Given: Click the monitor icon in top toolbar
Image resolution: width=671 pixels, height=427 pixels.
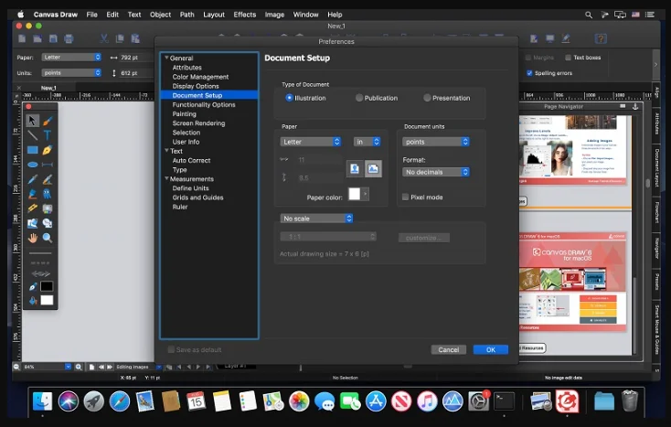Looking at the screenshot, I should pyautogui.click(x=550, y=39).
